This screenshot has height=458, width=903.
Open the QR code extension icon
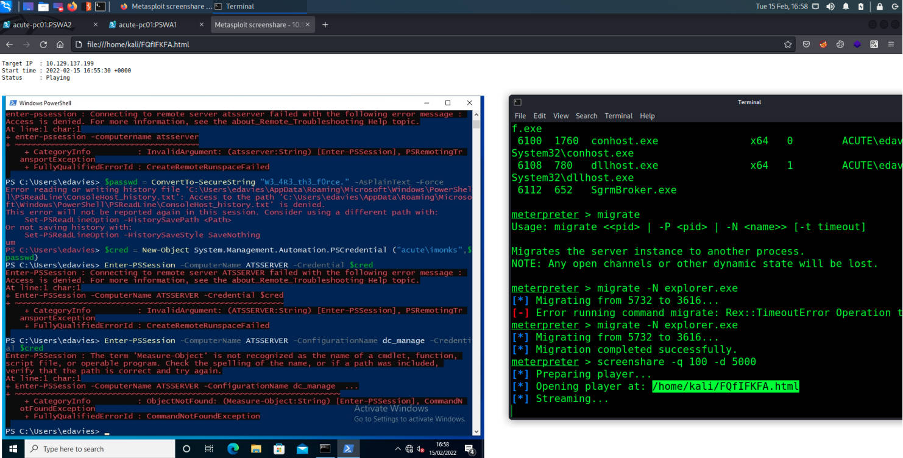(874, 44)
